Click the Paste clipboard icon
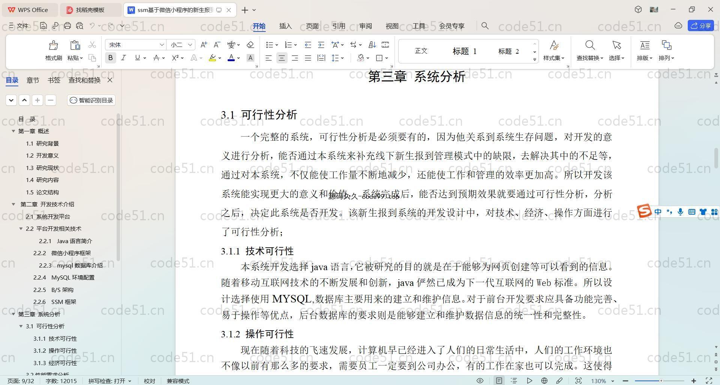Image resolution: width=720 pixels, height=385 pixels. (75, 45)
